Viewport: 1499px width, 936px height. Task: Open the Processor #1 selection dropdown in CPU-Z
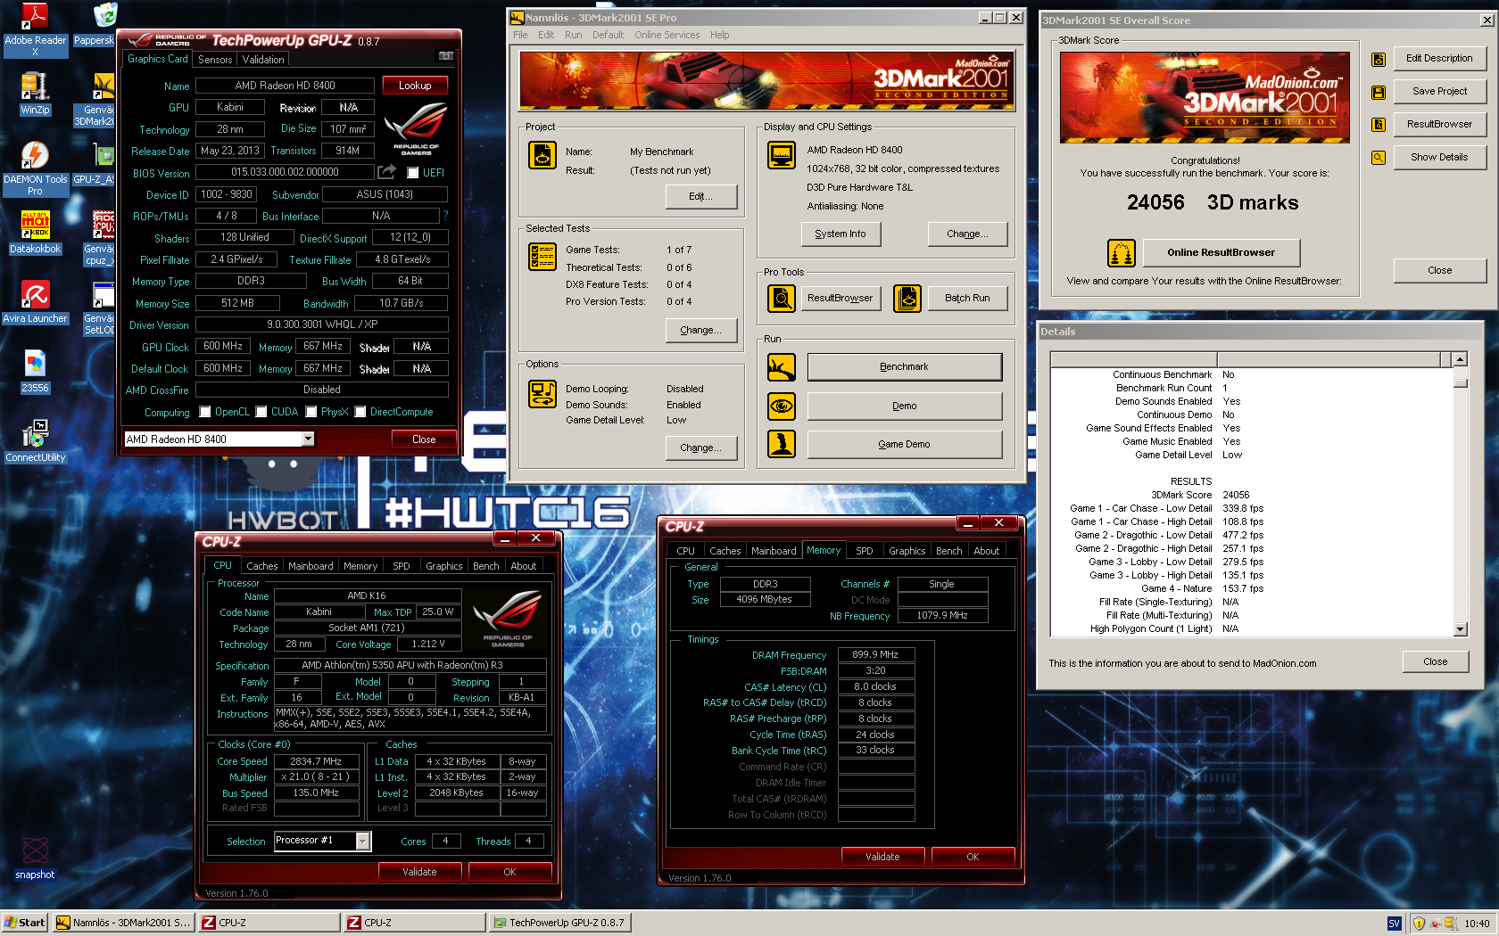(363, 841)
